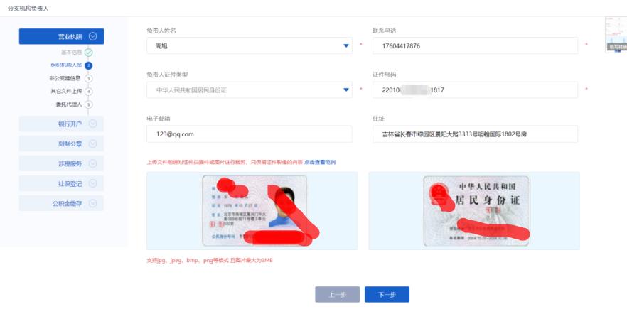Expand the 银行开户 section chevron
The image size is (627, 314).
92,124
